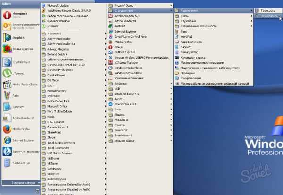The height and width of the screenshot is (195, 283).
Task: Open calibre - E-book Management folder
Action: [x=73, y=59]
